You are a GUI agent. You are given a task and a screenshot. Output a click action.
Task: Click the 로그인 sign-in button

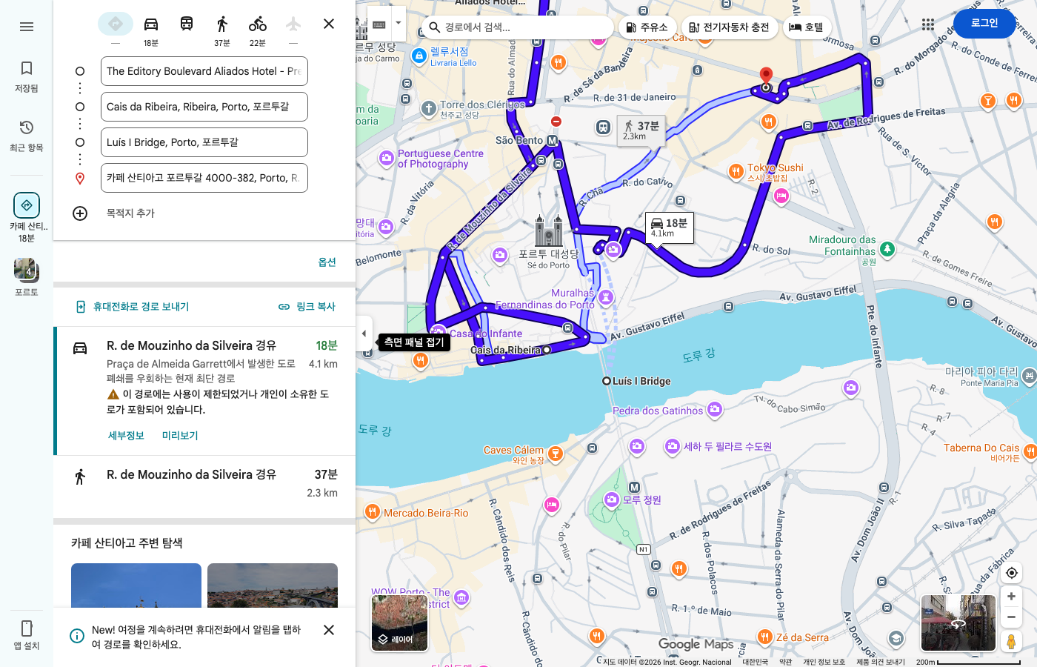click(984, 24)
